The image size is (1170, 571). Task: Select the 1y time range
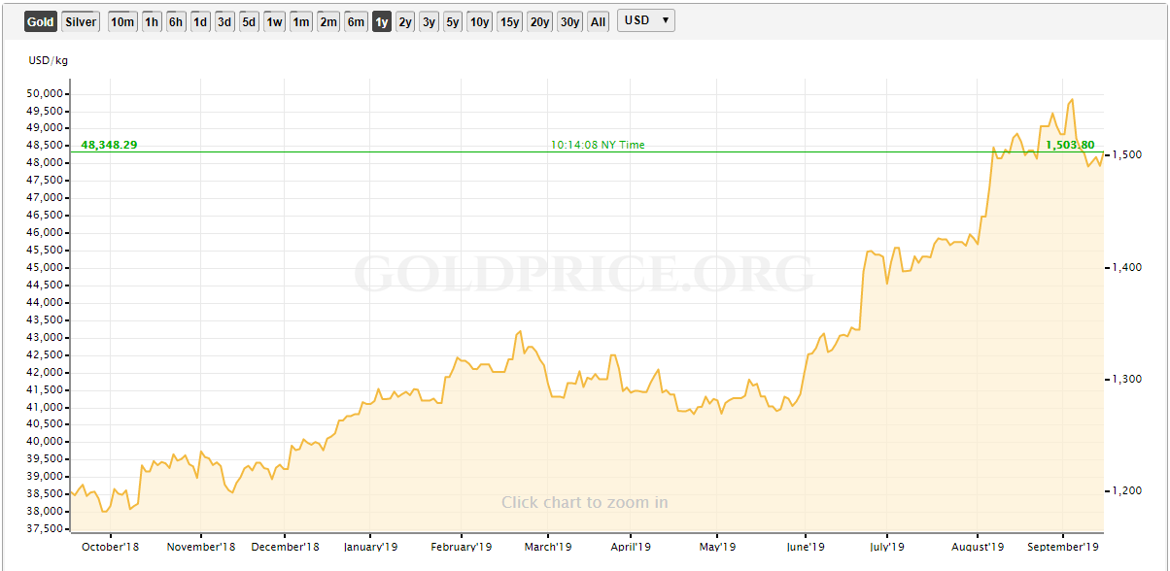[x=382, y=21]
